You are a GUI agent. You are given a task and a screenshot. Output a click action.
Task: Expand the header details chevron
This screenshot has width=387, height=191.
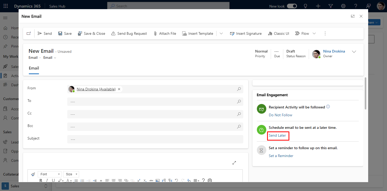(354, 52)
